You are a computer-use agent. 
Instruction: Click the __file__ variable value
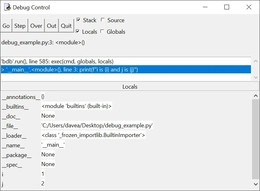pos(97,125)
